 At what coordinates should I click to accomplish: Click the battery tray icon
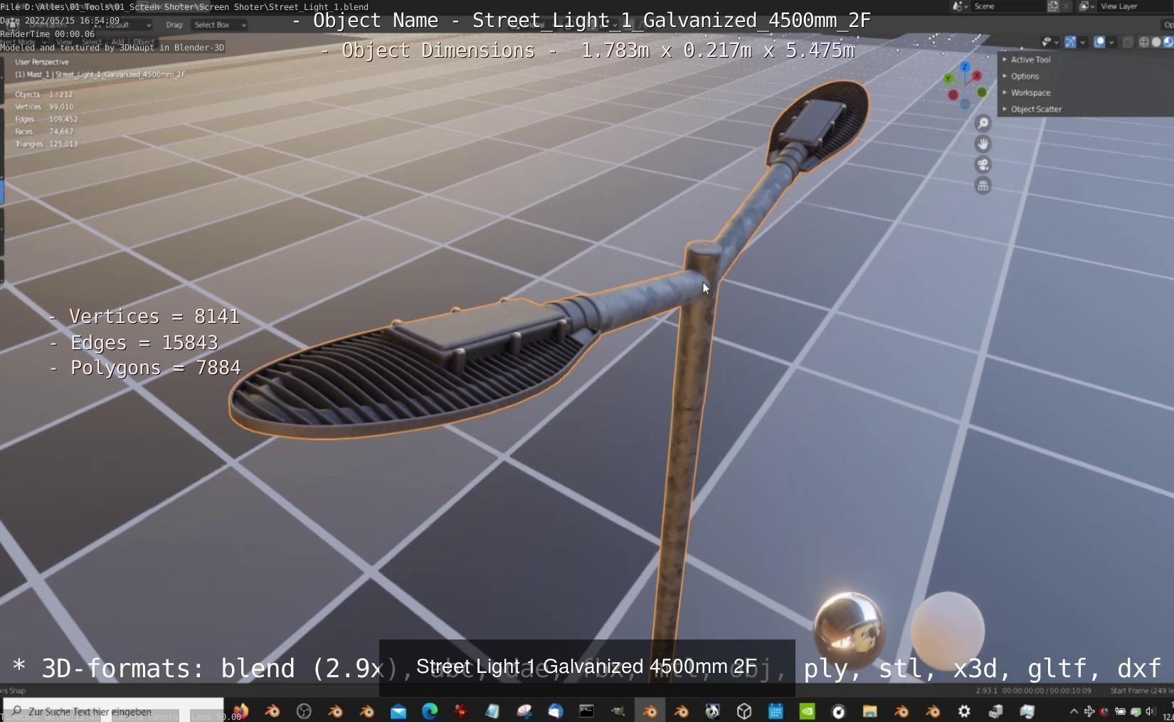pyautogui.click(x=1120, y=711)
